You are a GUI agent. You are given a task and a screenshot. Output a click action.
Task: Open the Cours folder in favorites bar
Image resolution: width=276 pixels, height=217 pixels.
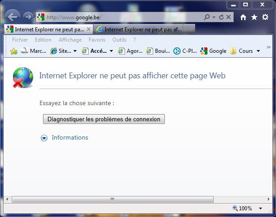coord(241,51)
